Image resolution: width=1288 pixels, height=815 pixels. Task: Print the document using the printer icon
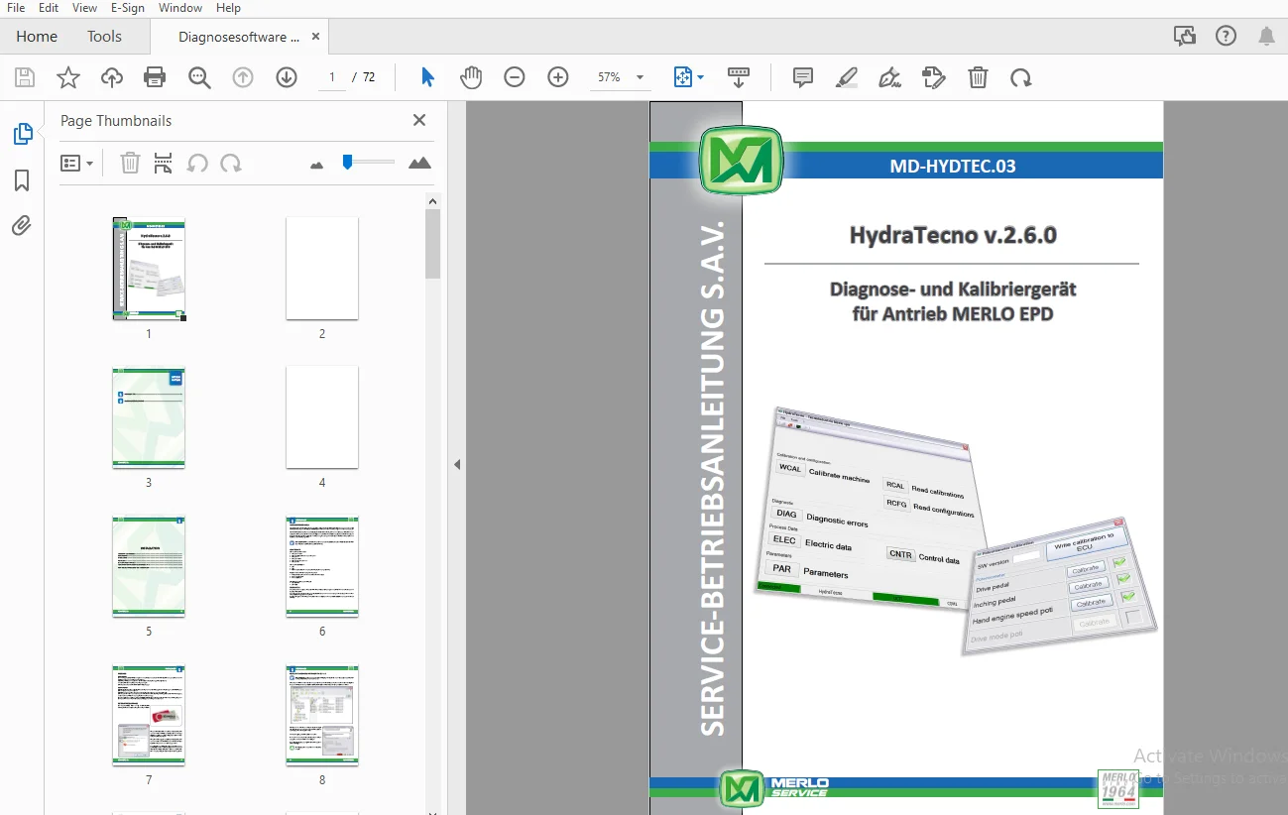pos(155,77)
